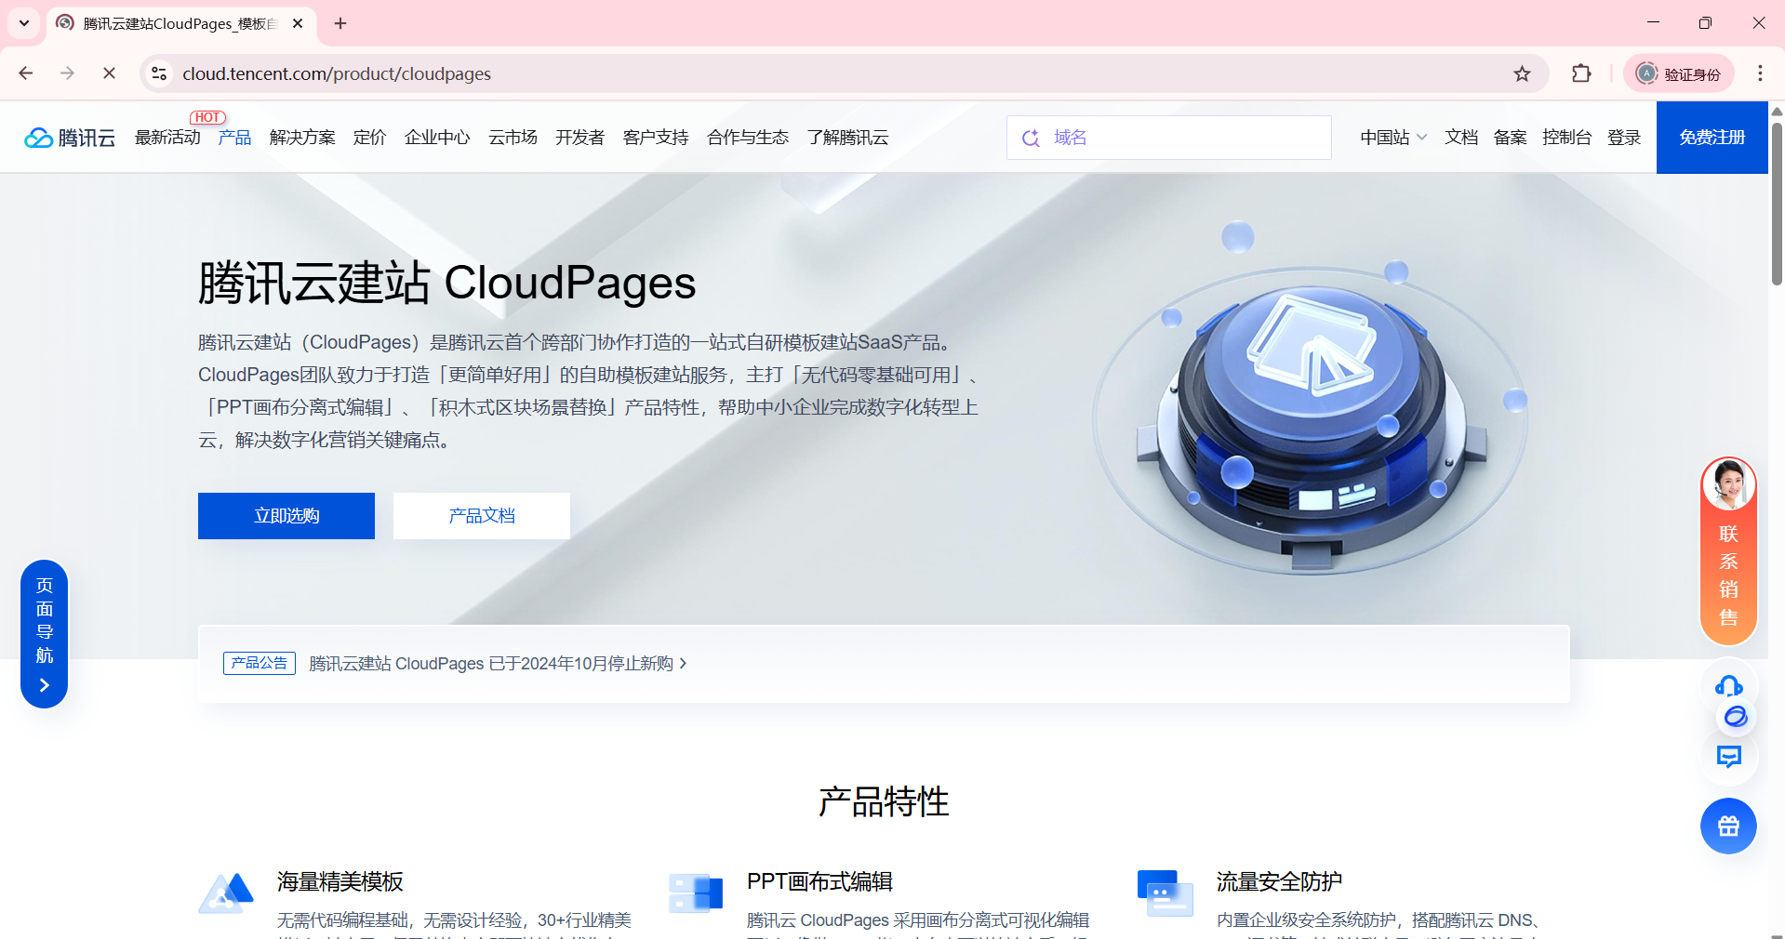
Task: Click the Tencent Cloud logo
Action: pos(70,138)
